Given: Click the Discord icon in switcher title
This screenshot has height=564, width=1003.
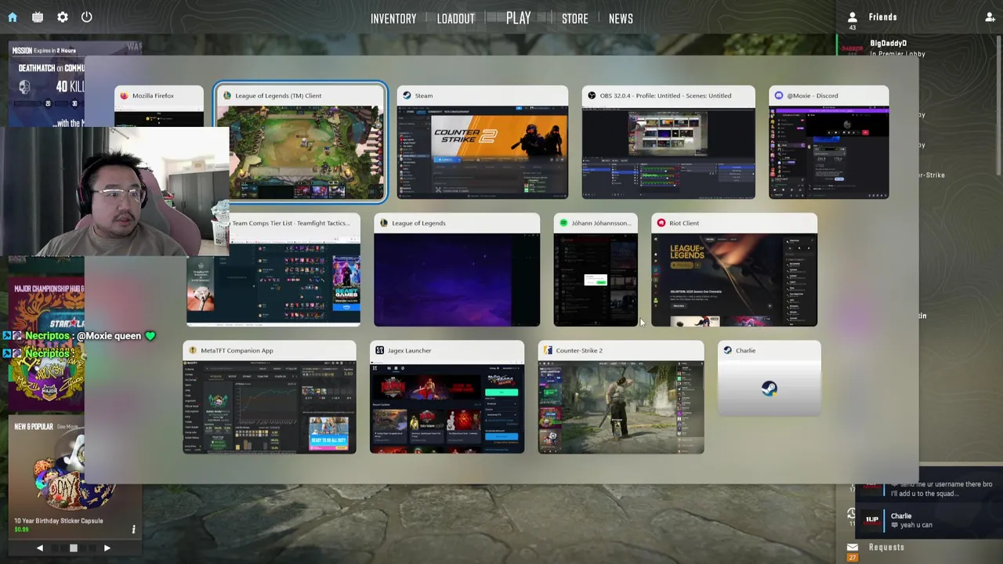Looking at the screenshot, I should (x=779, y=96).
